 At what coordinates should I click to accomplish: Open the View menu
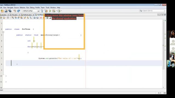(x=5, y=8)
